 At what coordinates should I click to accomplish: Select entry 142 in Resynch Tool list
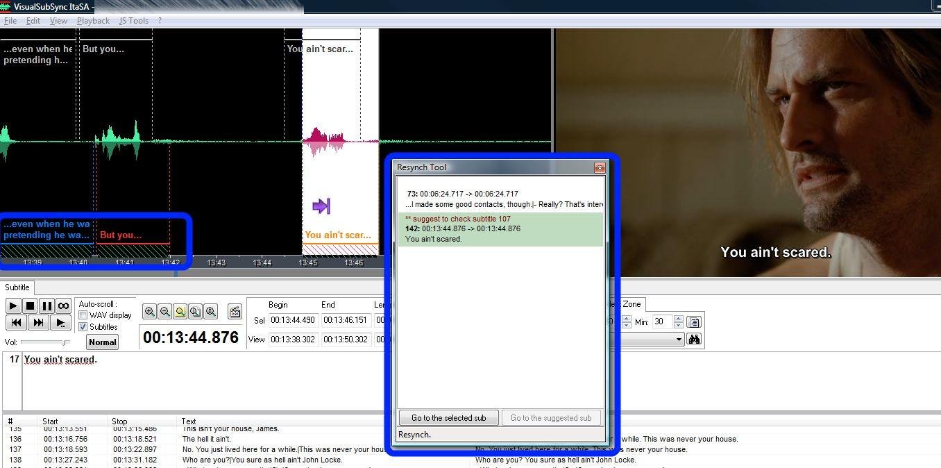(x=500, y=229)
